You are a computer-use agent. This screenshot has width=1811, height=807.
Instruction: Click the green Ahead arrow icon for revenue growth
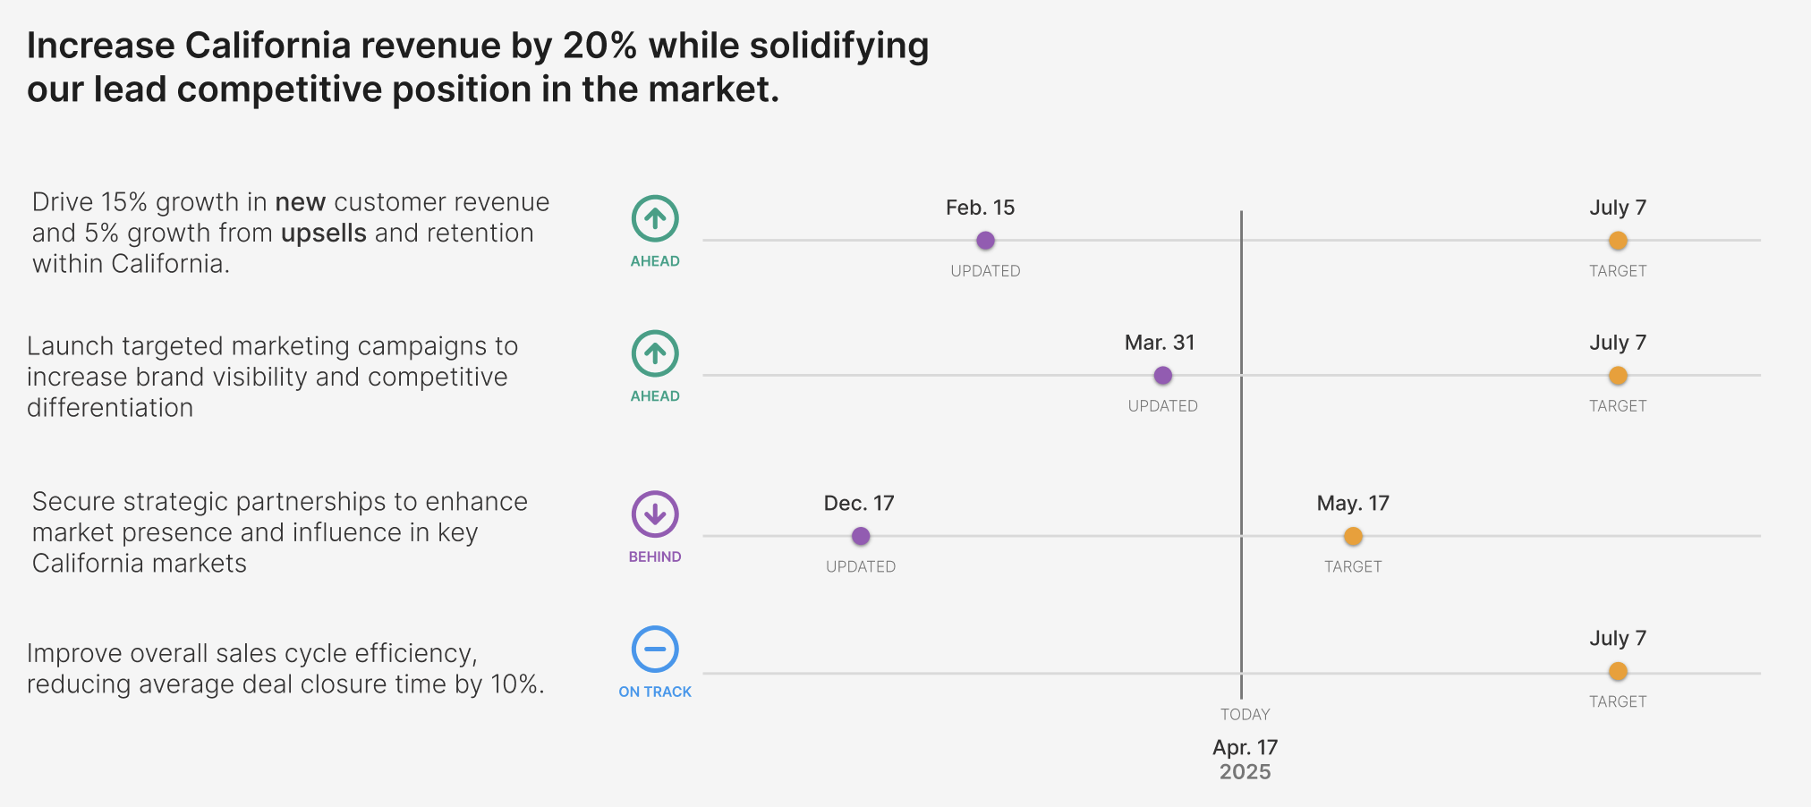click(x=655, y=219)
